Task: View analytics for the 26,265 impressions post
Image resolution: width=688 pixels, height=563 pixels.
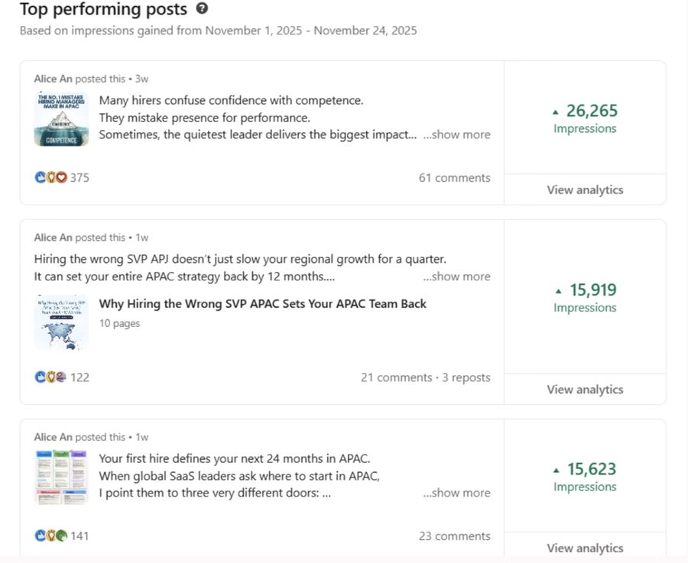Action: 585,190
